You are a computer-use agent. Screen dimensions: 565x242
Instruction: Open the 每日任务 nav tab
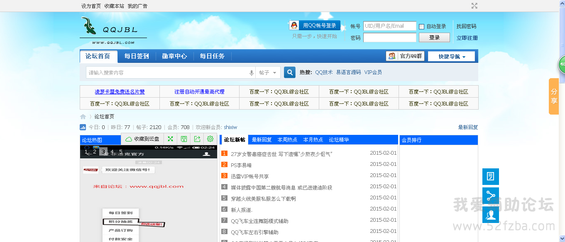212,56
